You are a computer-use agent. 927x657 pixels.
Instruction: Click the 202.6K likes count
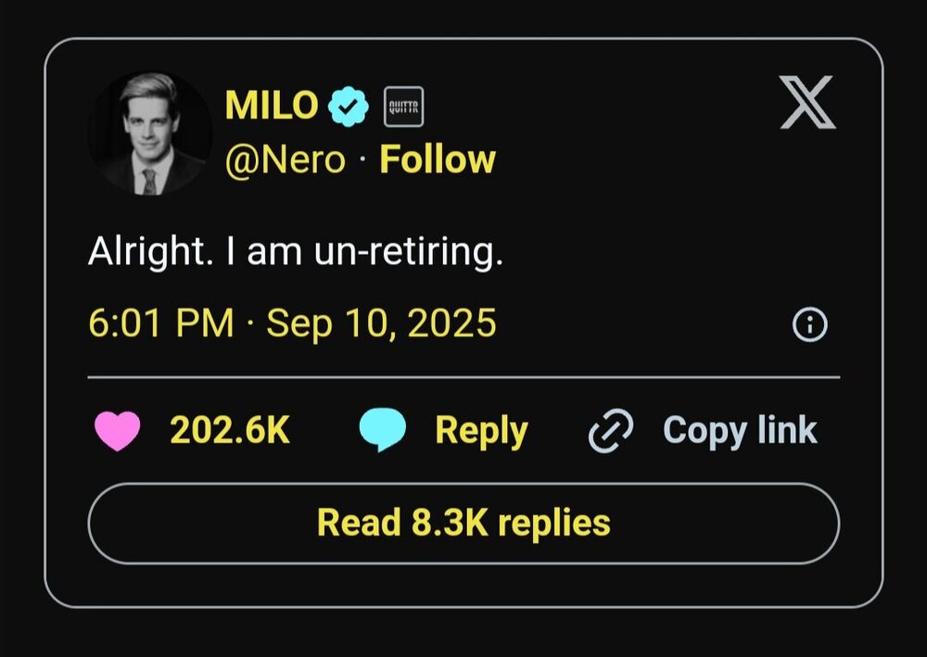(x=230, y=431)
